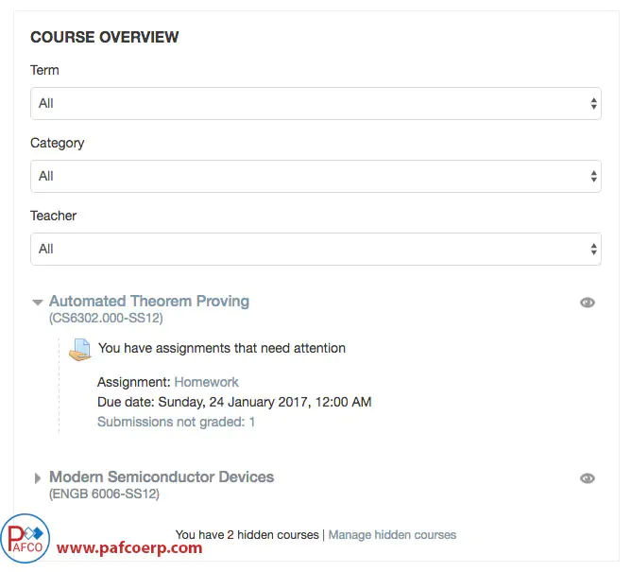Click Submissions not graded: 1 link
The height and width of the screenshot is (572, 631).
176,422
